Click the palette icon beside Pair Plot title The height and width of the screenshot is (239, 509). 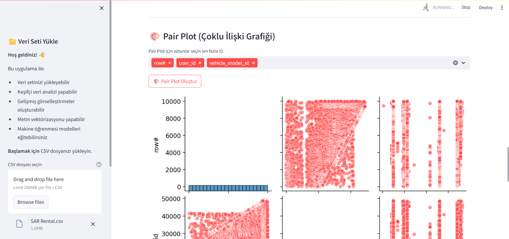pyautogui.click(x=154, y=36)
